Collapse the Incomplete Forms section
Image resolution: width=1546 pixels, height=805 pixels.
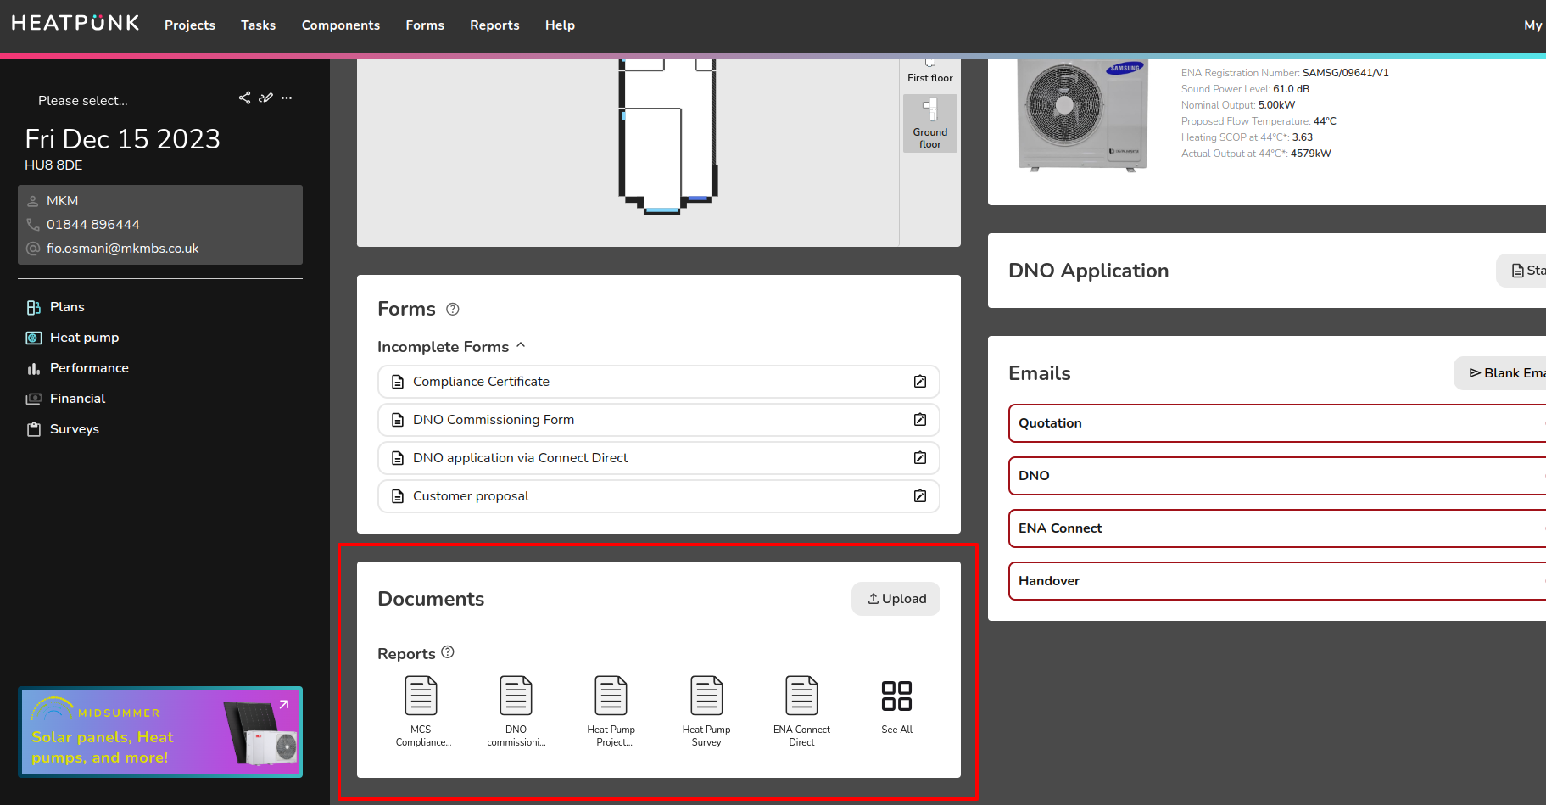tap(521, 345)
